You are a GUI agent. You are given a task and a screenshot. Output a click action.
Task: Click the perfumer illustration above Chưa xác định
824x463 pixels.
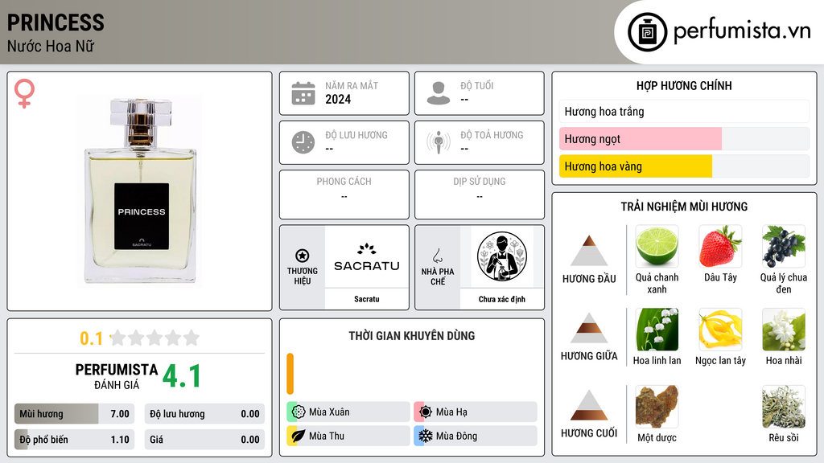click(502, 257)
